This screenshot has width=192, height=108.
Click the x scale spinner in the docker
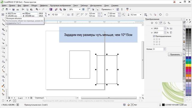(165, 28)
